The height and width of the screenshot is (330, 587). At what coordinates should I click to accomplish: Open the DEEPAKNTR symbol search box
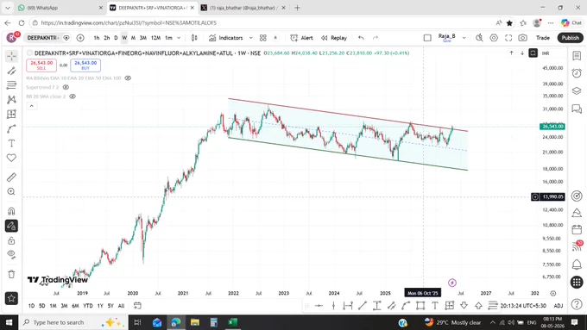(x=42, y=38)
